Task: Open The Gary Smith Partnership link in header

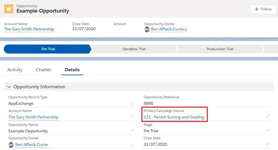Action: [x=29, y=29]
